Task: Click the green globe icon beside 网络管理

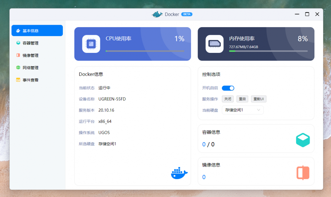Action: pos(18,67)
